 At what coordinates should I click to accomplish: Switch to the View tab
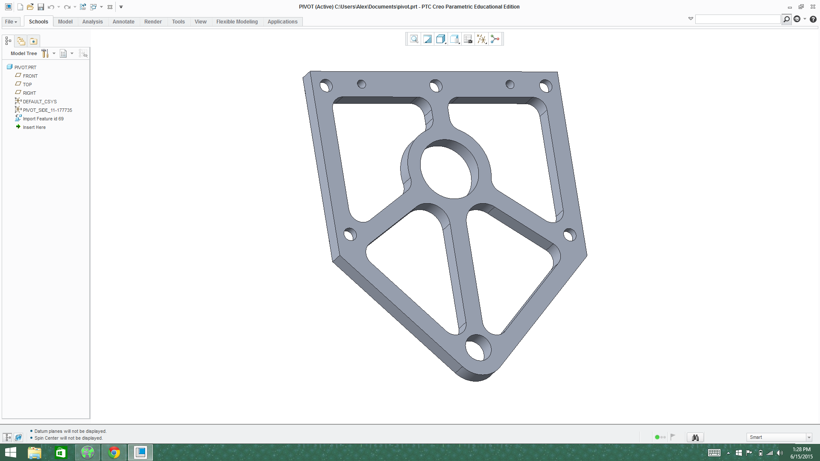coord(201,22)
